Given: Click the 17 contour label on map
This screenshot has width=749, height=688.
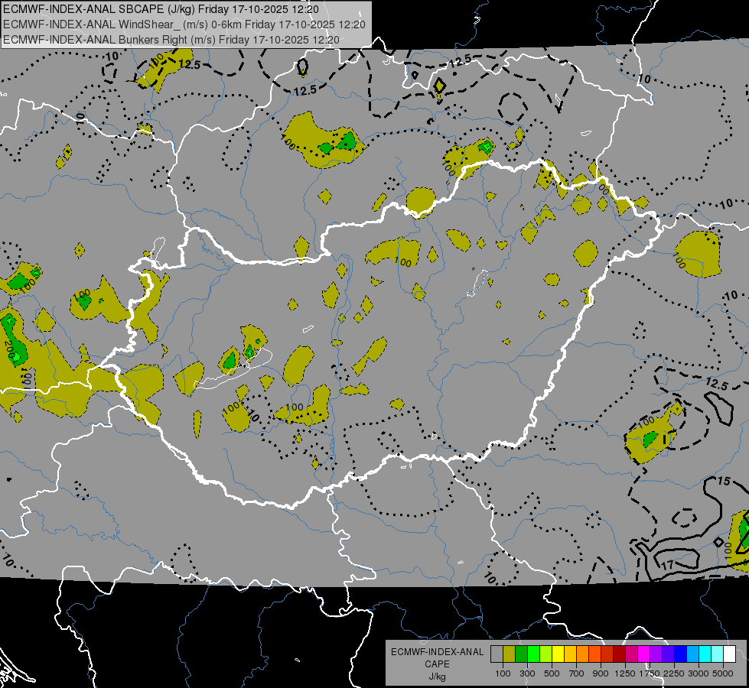Looking at the screenshot, I should (x=667, y=565).
